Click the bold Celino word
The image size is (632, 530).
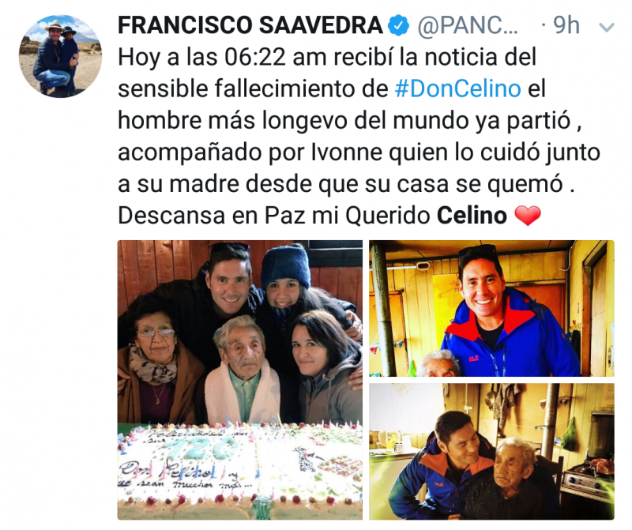(472, 216)
